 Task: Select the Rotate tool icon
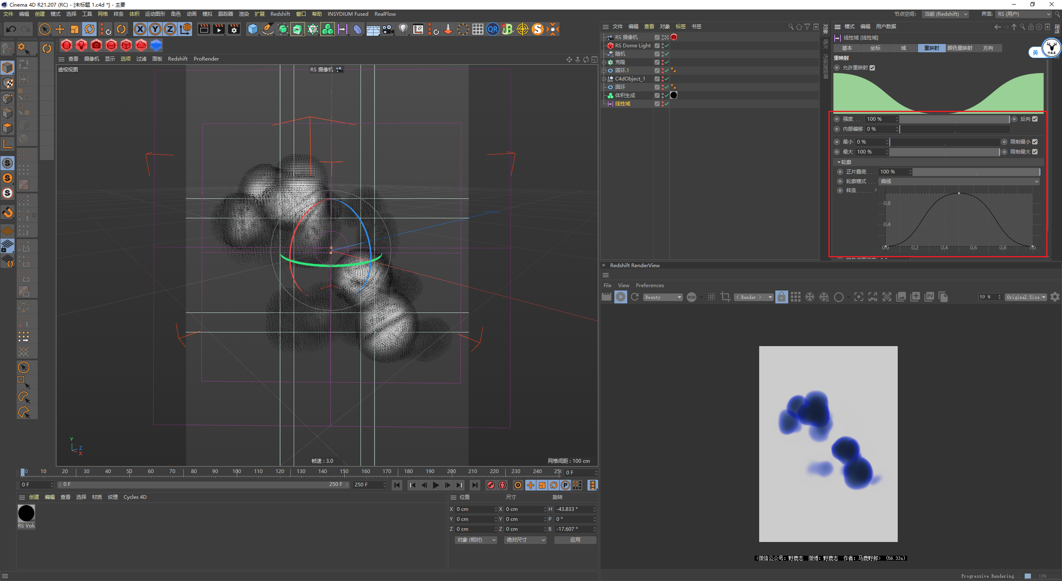[90, 29]
